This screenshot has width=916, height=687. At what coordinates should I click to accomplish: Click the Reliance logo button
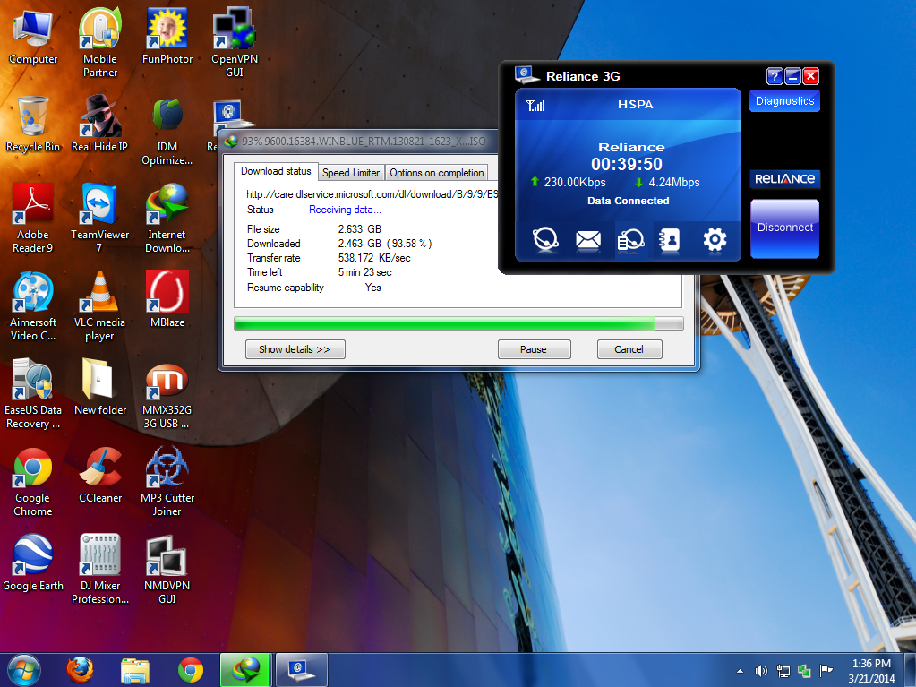tap(784, 179)
